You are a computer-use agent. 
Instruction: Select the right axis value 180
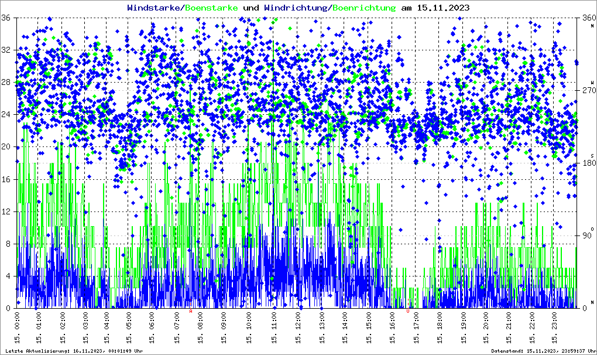coord(589,163)
